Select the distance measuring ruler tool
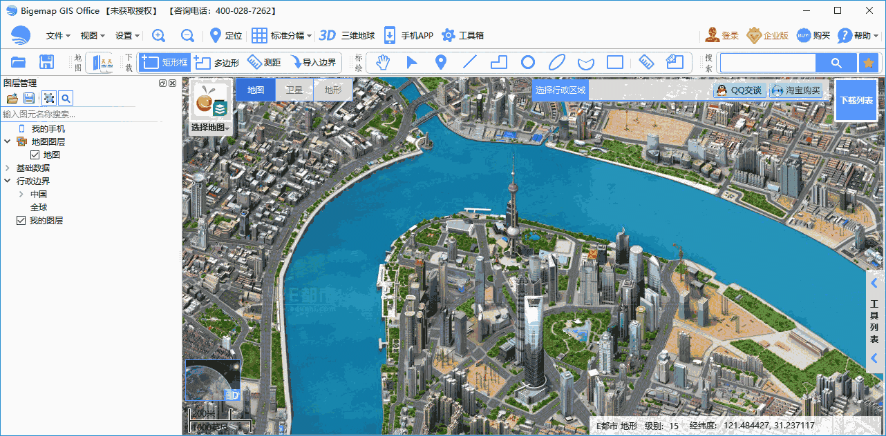This screenshot has width=886, height=436. pyautogui.click(x=645, y=62)
